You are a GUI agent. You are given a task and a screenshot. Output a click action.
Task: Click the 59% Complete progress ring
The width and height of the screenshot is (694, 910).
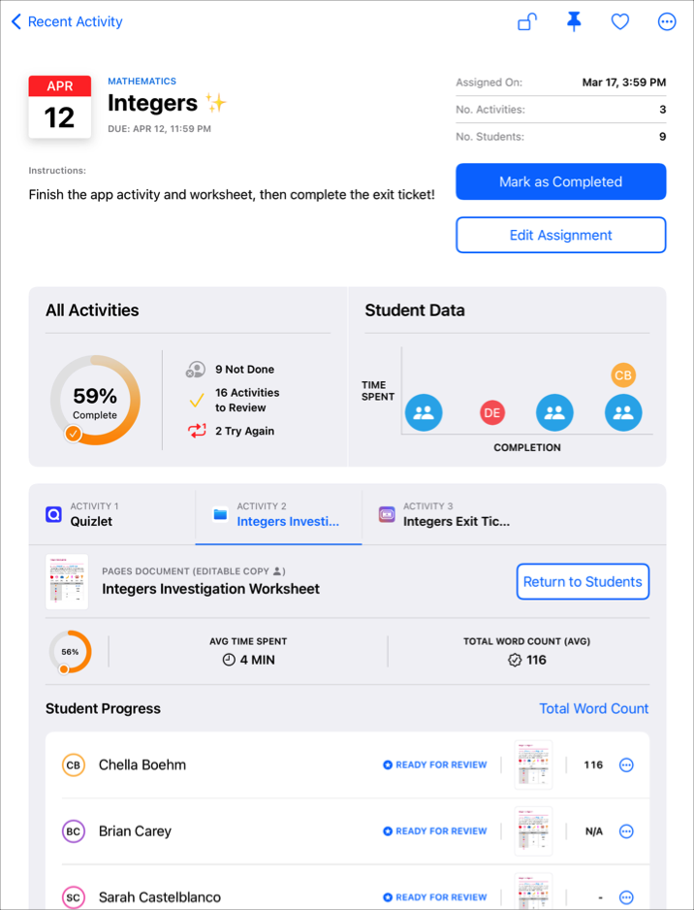tap(95, 400)
